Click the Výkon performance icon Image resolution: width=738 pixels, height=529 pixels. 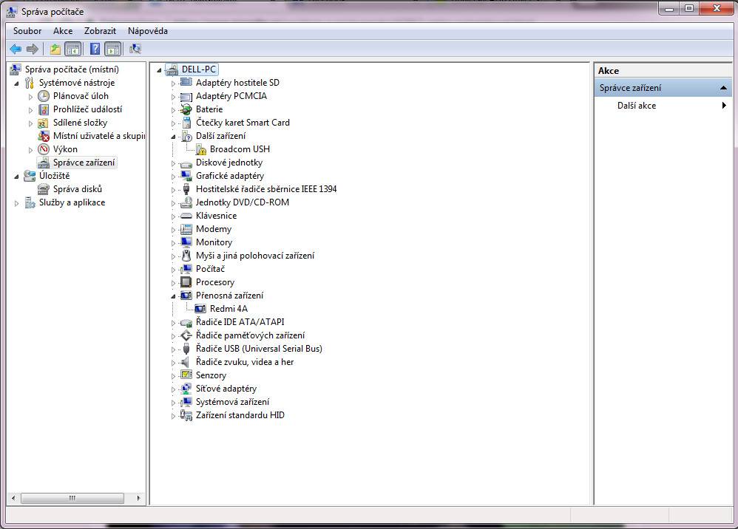44,149
